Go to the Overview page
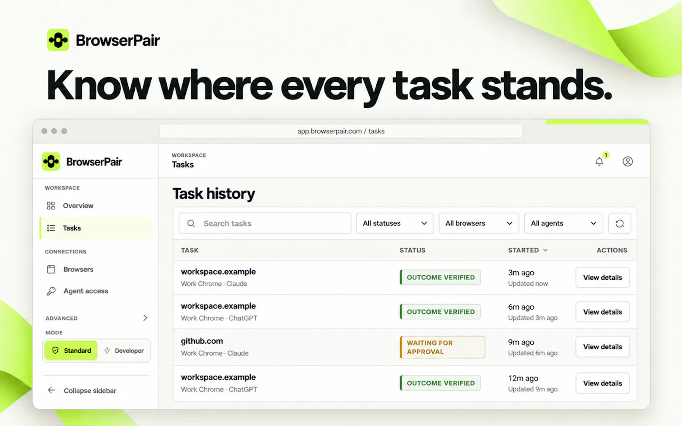 (x=95, y=206)
